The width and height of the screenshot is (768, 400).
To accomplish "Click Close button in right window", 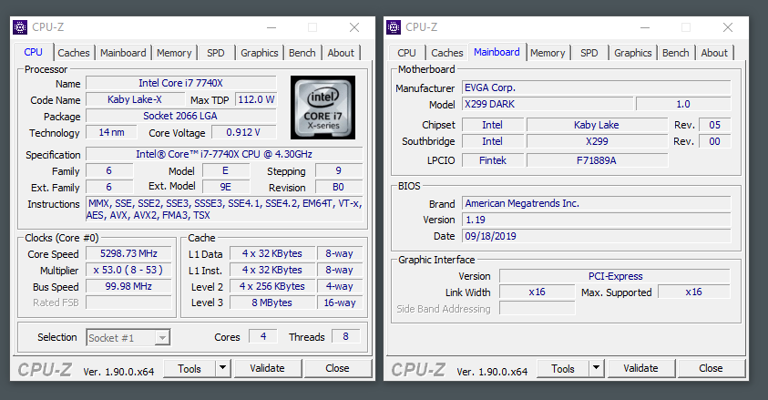I will 711,368.
